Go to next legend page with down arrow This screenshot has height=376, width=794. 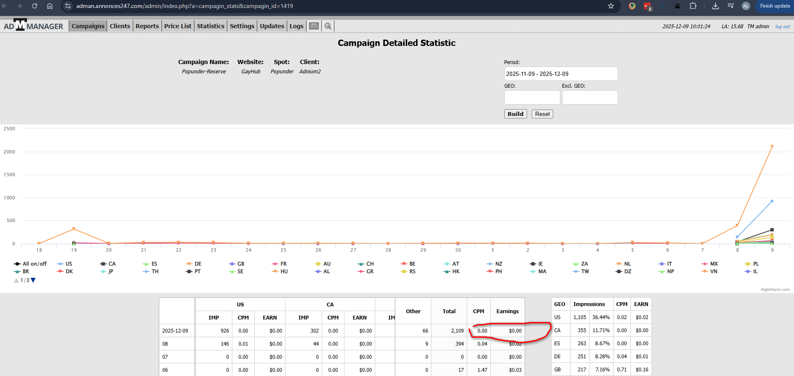click(33, 280)
